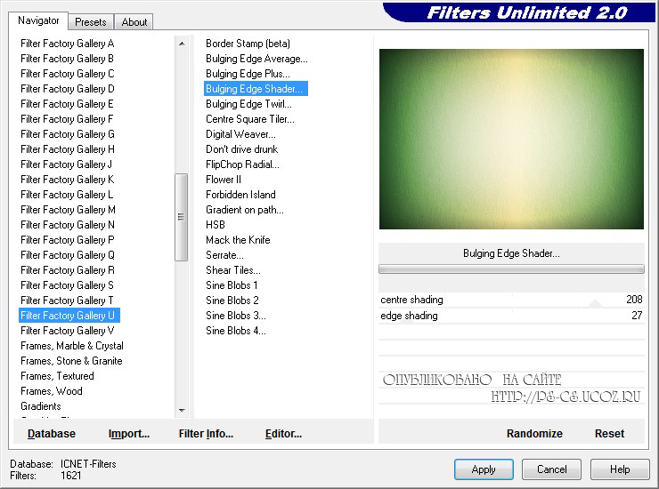The width and height of the screenshot is (659, 489).
Task: Pick the Flower II filter
Action: point(224,180)
